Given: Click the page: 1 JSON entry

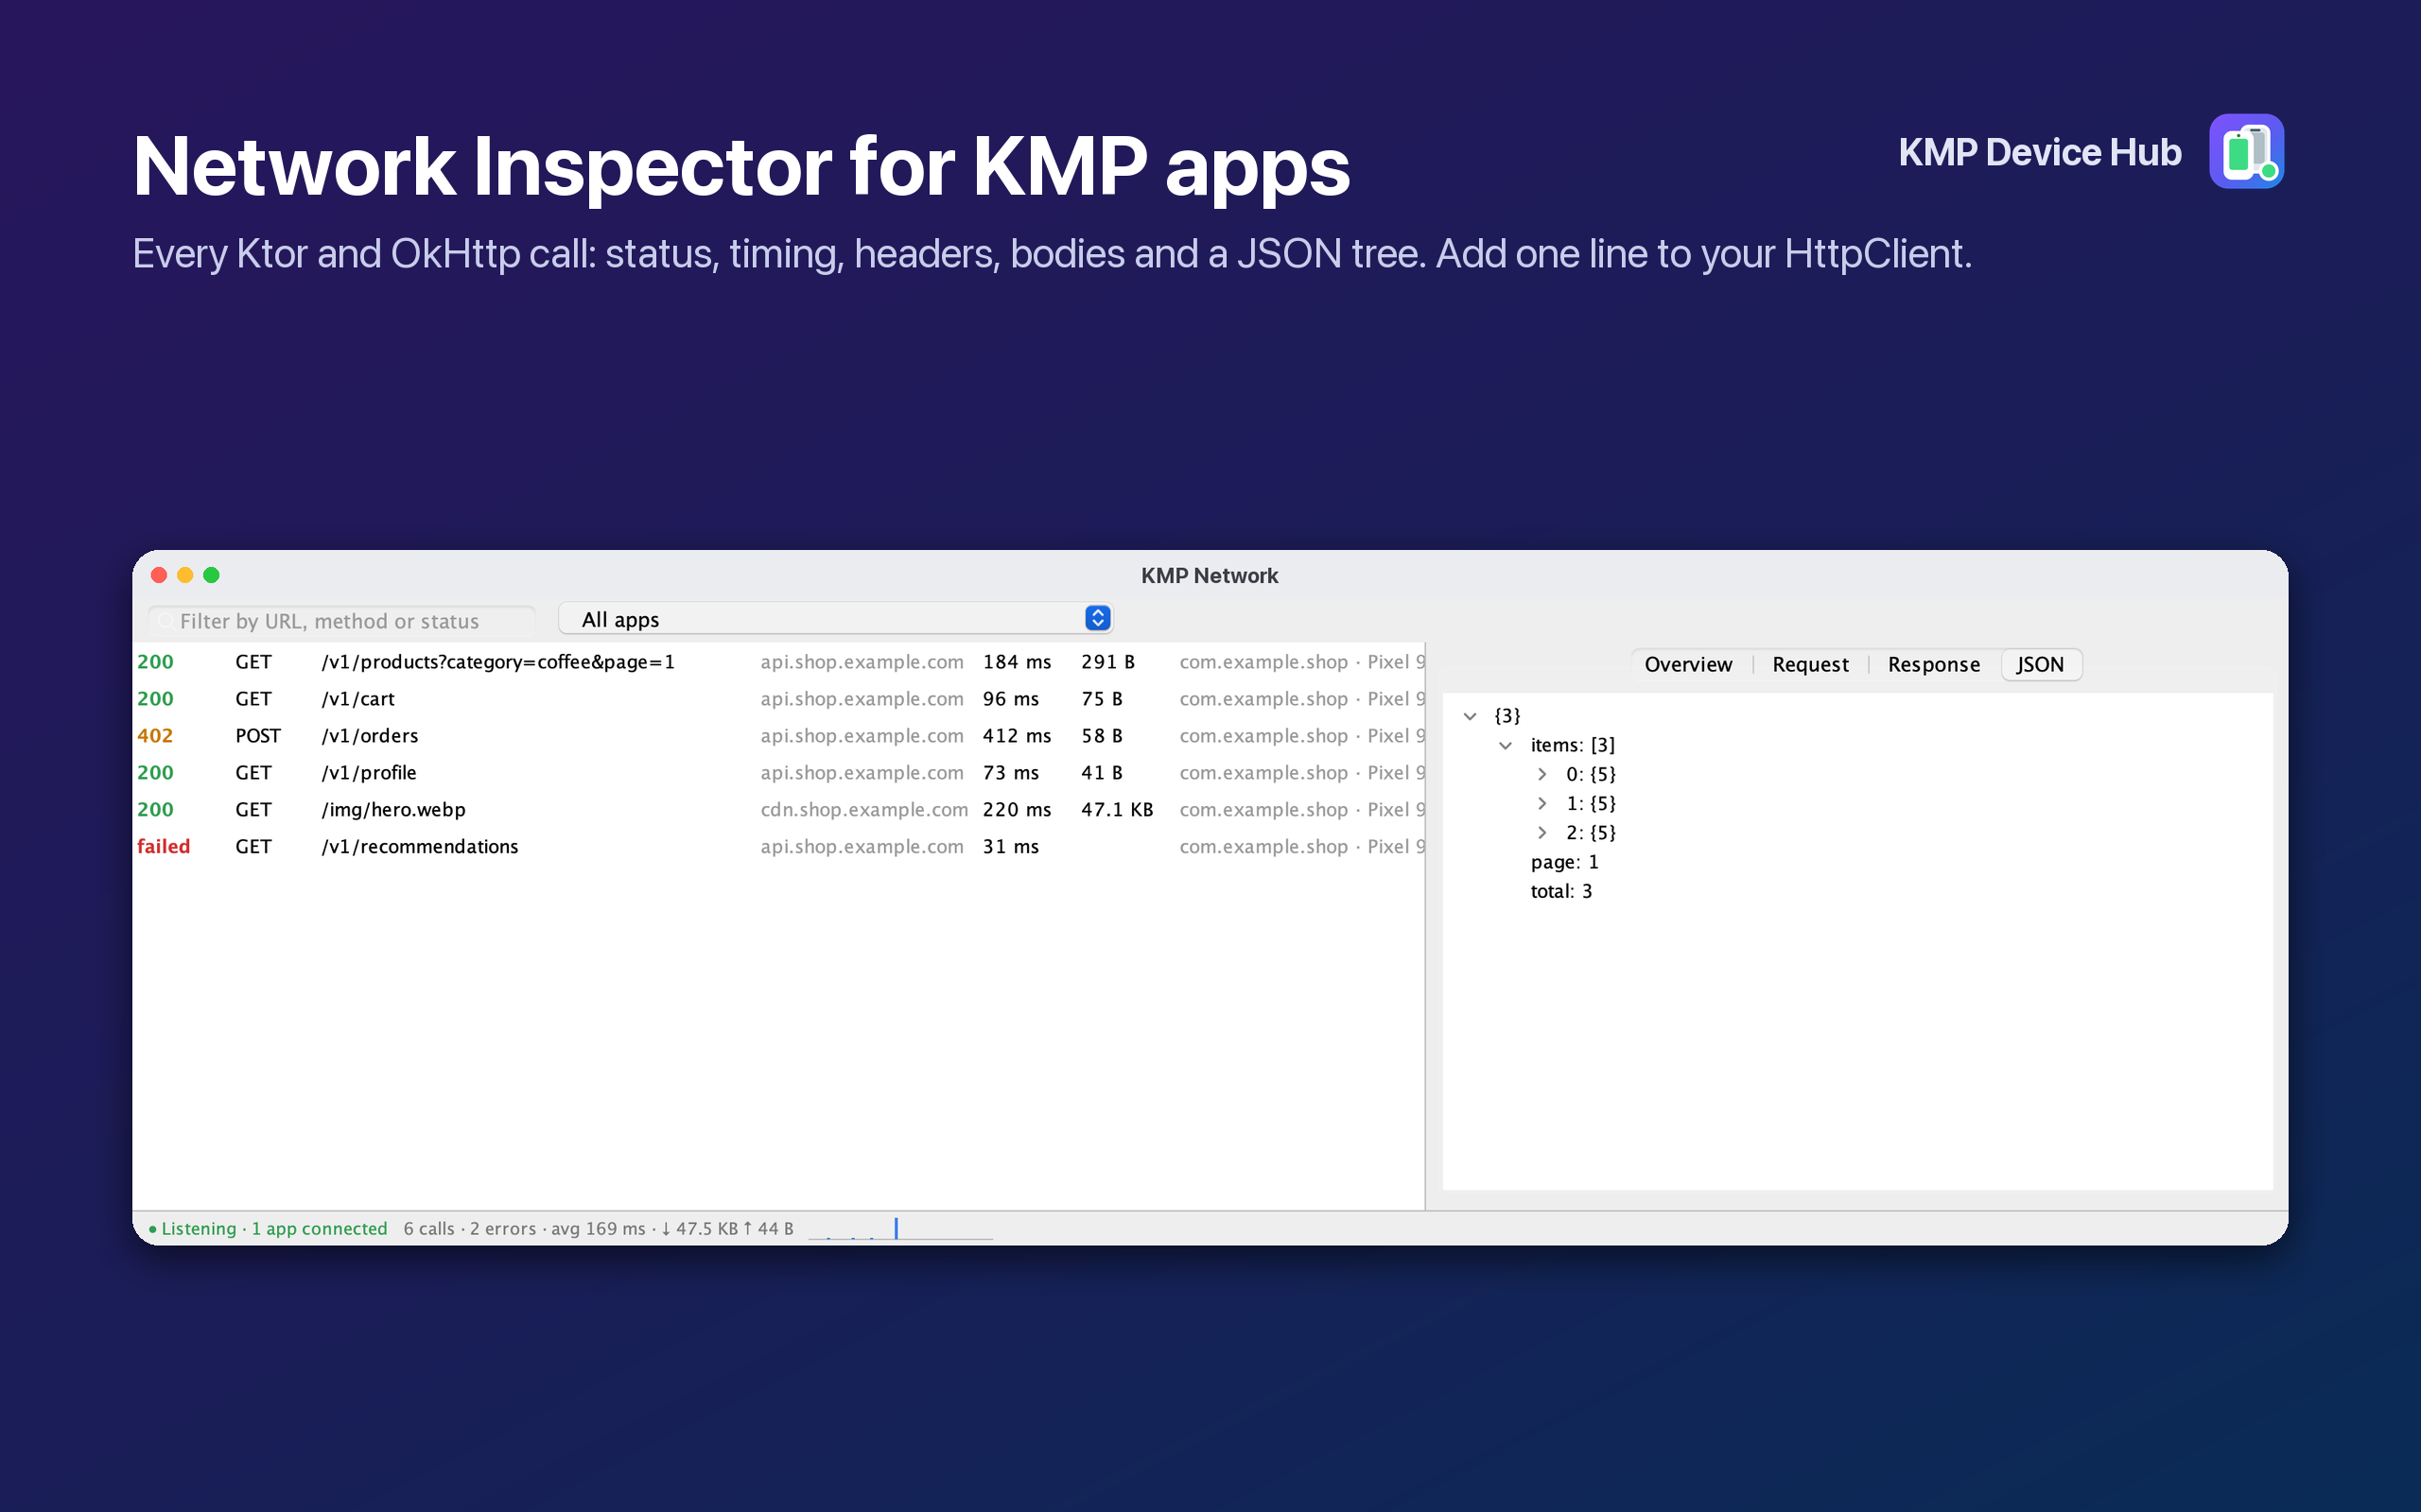Looking at the screenshot, I should pos(1564,862).
